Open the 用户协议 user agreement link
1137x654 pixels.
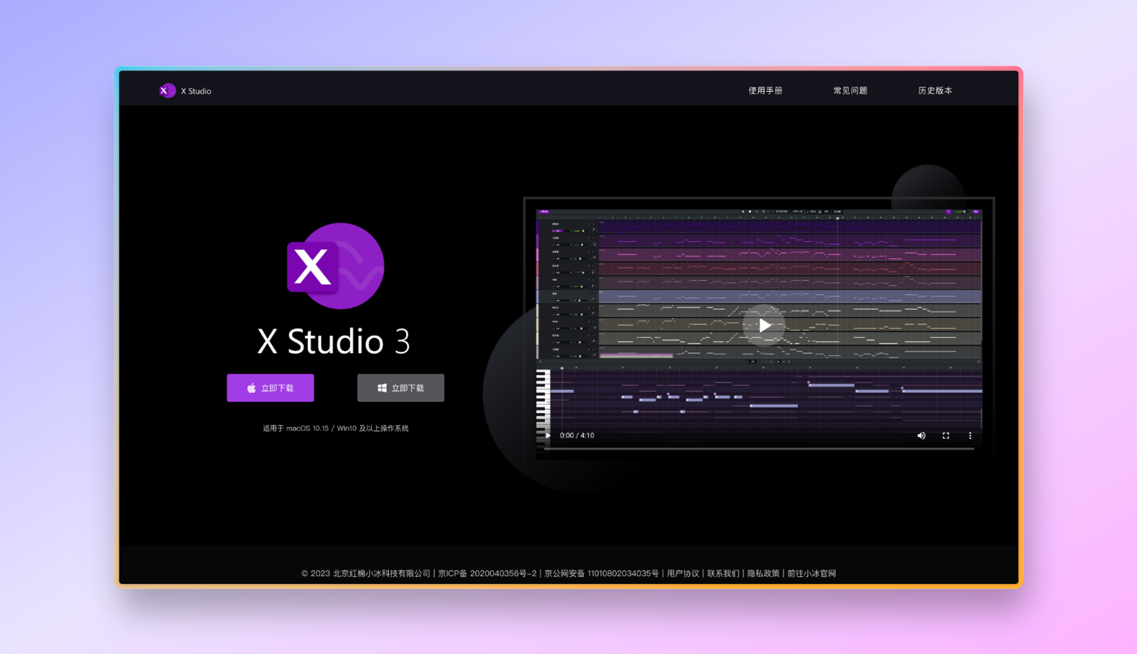(683, 573)
